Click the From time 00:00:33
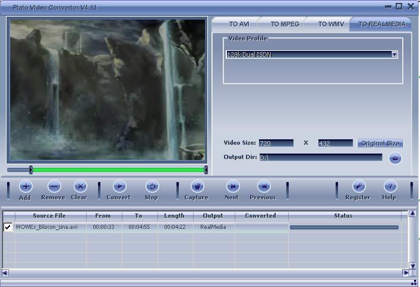Image resolution: width=420 pixels, height=287 pixels. pyautogui.click(x=103, y=227)
